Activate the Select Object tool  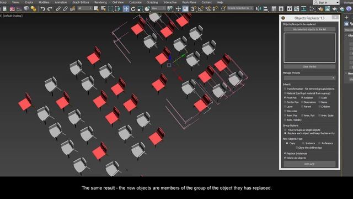(x=96, y=9)
